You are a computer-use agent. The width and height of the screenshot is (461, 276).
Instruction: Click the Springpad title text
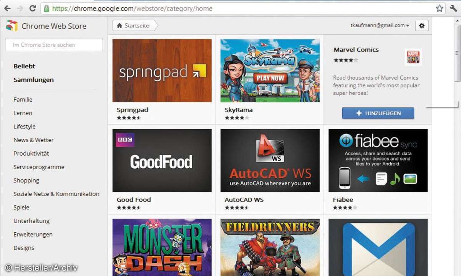pyautogui.click(x=133, y=110)
